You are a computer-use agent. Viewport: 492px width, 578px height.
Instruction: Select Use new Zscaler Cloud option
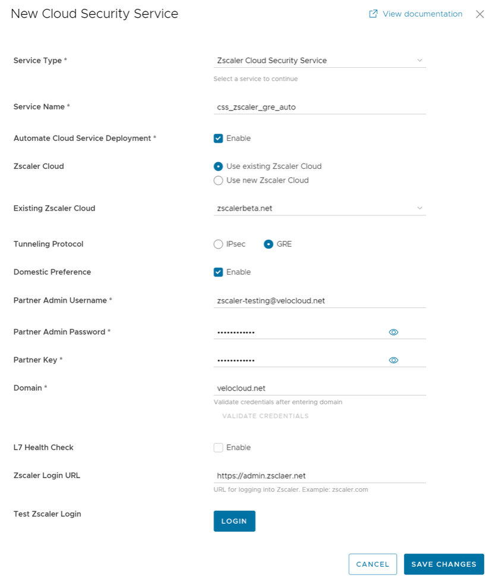(219, 180)
